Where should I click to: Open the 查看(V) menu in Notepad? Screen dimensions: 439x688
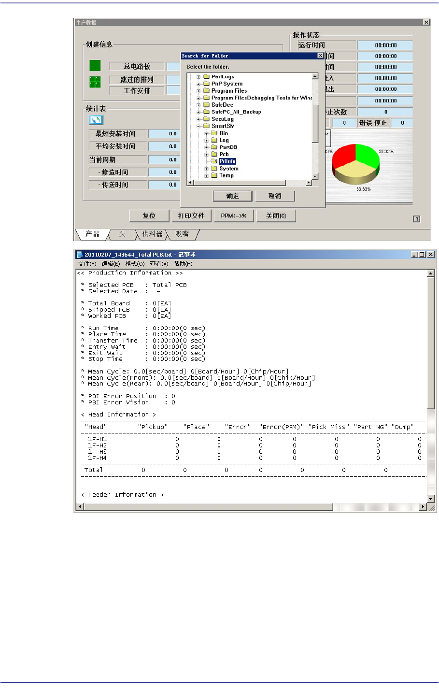pos(159,264)
